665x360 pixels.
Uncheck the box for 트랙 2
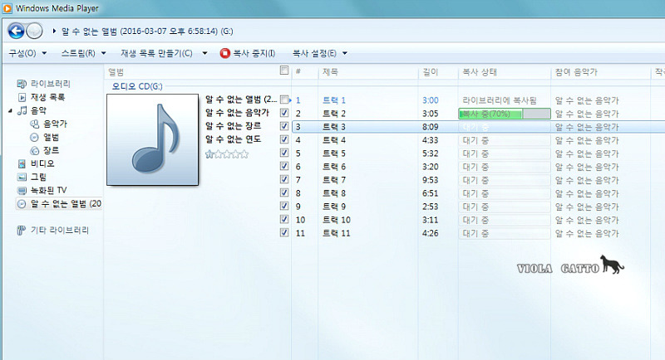coord(284,113)
